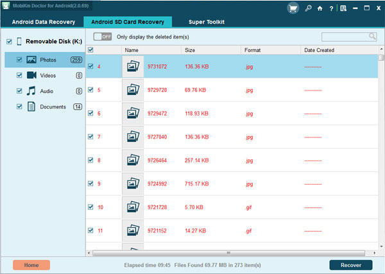Select Videos in the sidebar tree
Image resolution: width=385 pixels, height=274 pixels.
click(45, 75)
